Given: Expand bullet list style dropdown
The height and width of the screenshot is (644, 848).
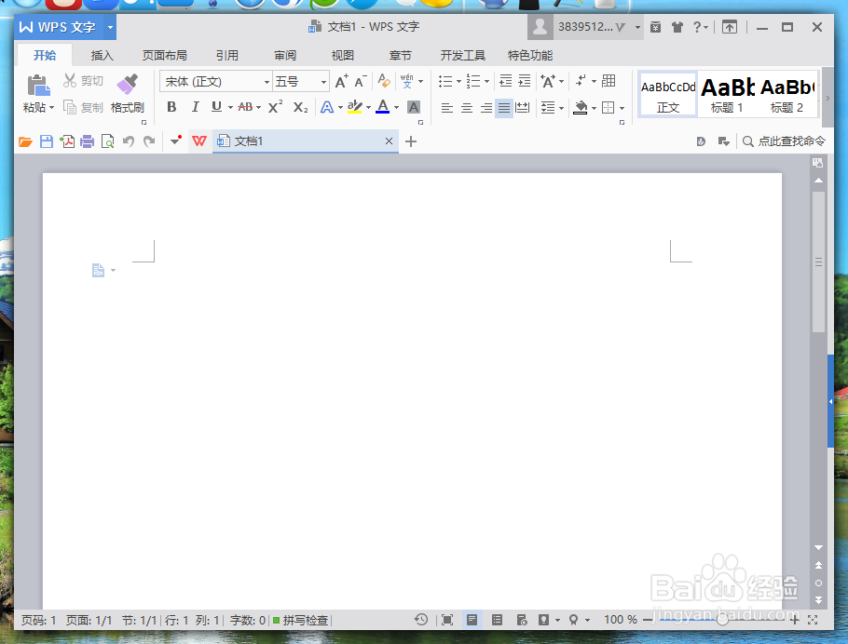Looking at the screenshot, I should click(x=458, y=82).
